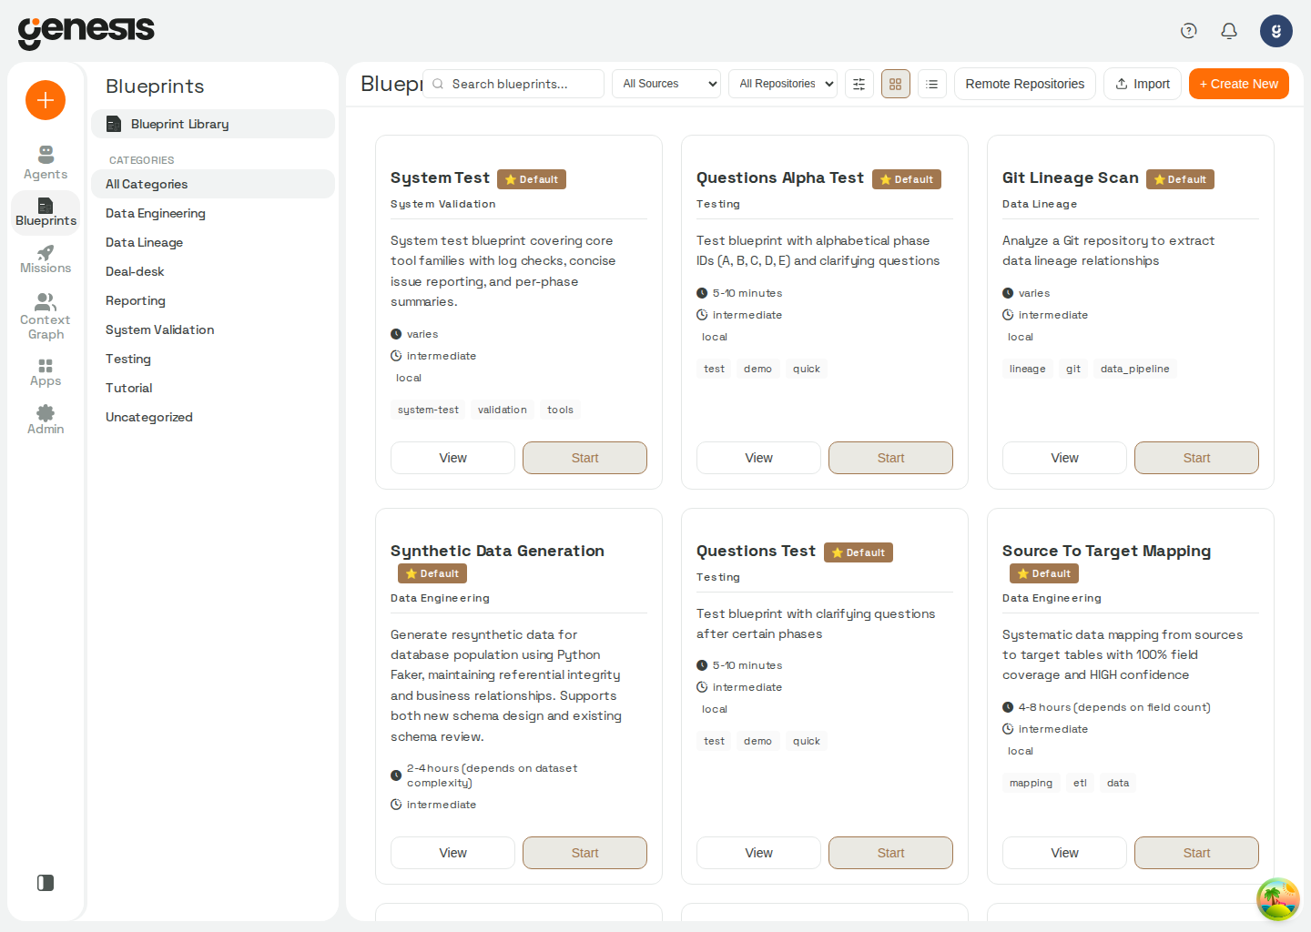Screen dimensions: 1311x932
Task: Toggle the sidebar collapse icon
Action: (x=46, y=883)
